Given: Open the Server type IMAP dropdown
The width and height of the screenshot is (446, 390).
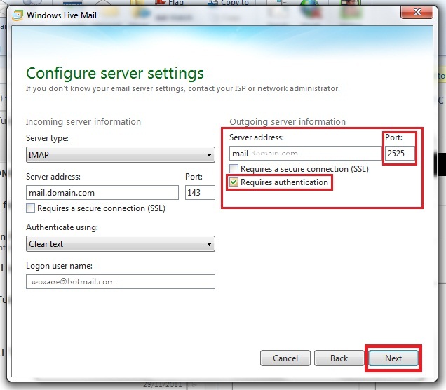Looking at the screenshot, I should 121,155.
